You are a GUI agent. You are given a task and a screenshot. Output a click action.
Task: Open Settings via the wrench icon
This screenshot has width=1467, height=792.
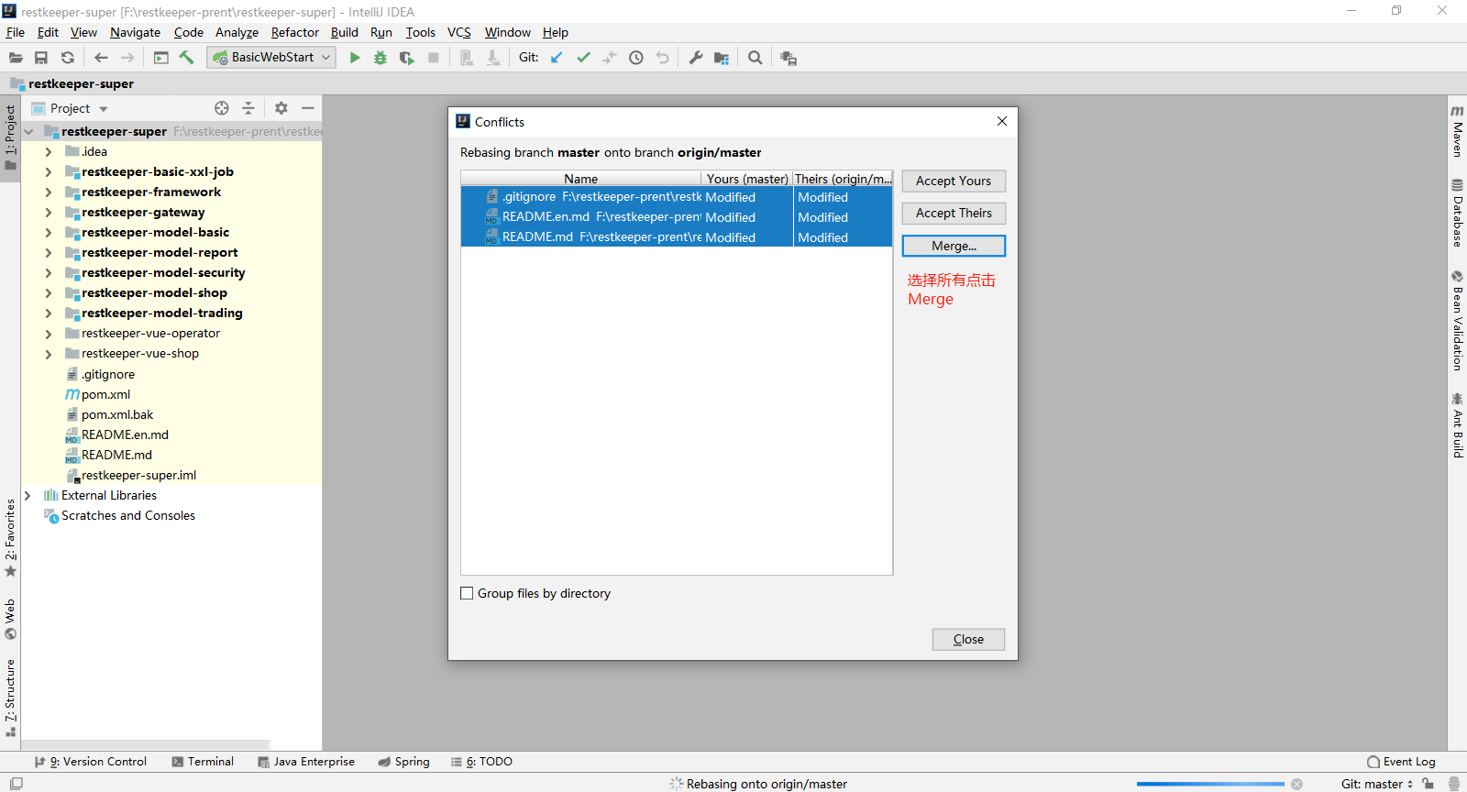pyautogui.click(x=696, y=58)
